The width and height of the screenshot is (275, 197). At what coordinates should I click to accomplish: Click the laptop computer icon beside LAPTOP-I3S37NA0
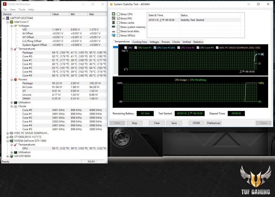[x=8, y=18]
